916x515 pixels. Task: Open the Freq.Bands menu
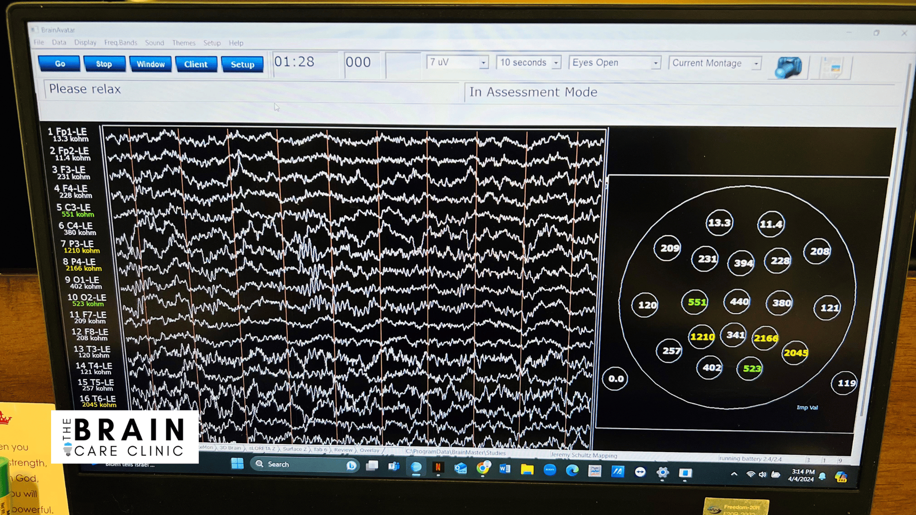(x=120, y=43)
